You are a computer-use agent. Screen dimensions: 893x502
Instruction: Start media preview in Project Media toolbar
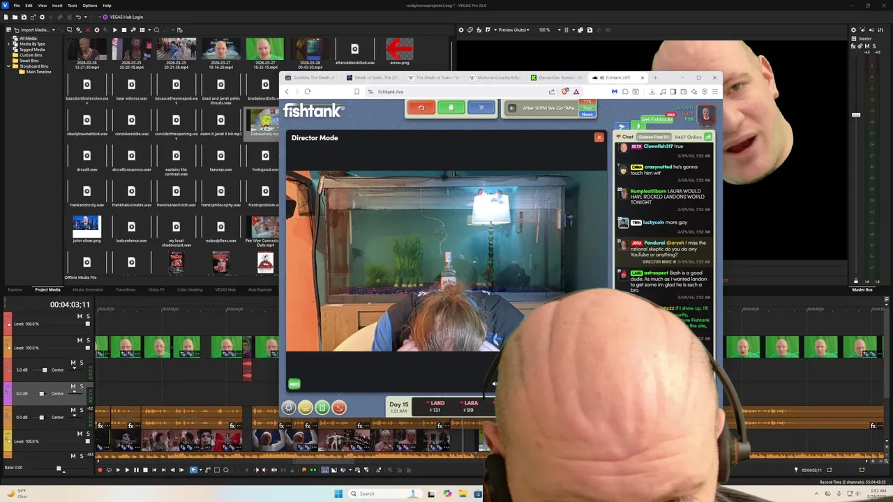[114, 30]
